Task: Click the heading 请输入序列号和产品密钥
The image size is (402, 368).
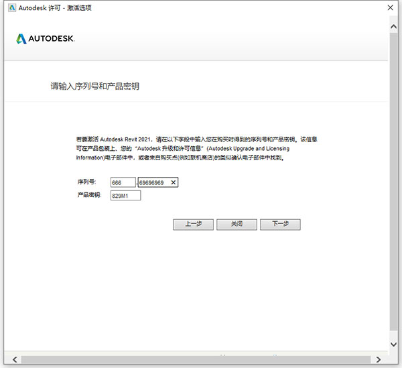Action: point(95,86)
